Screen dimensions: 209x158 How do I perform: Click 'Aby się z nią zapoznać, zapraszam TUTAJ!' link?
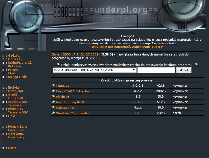(x=127, y=47)
